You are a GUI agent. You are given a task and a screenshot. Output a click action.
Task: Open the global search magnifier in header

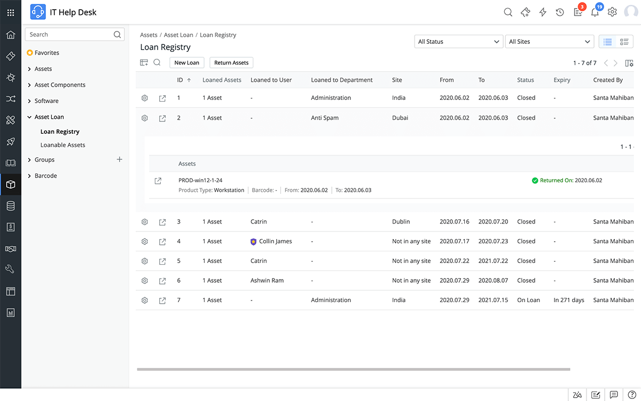coord(508,12)
